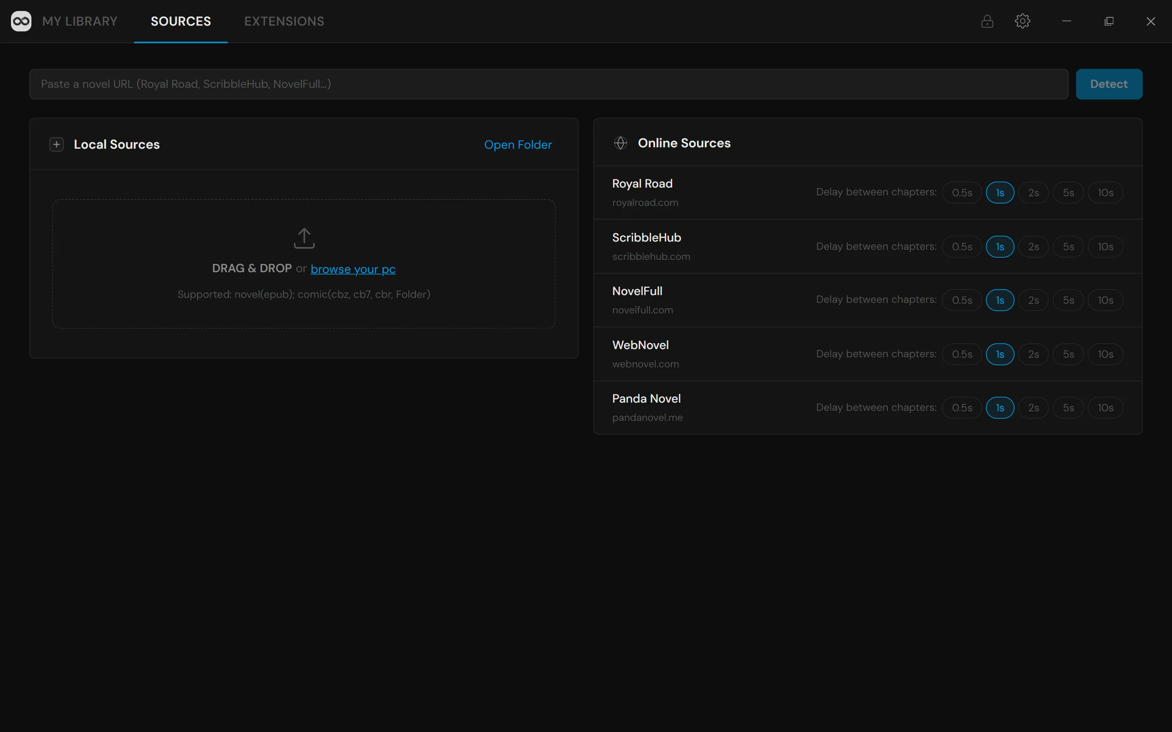Screen dimensions: 1172x732
Task: Click the NovelFull source name
Action: pyautogui.click(x=637, y=291)
